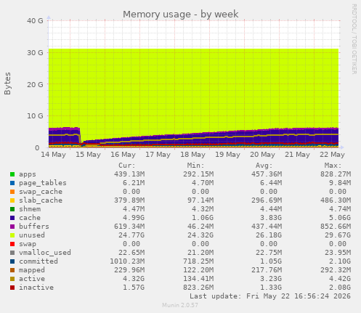Click the vmalloc_used max value 23.95M

pyautogui.click(x=338, y=253)
